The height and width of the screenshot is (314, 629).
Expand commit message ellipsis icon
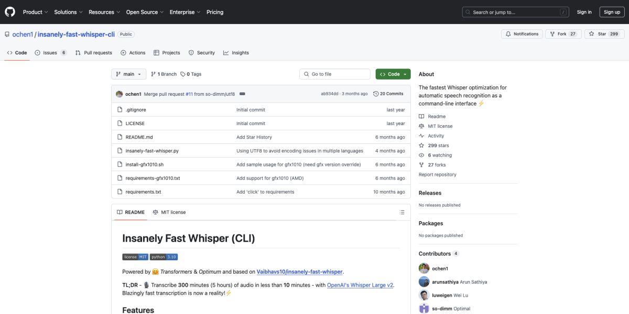coord(242,94)
